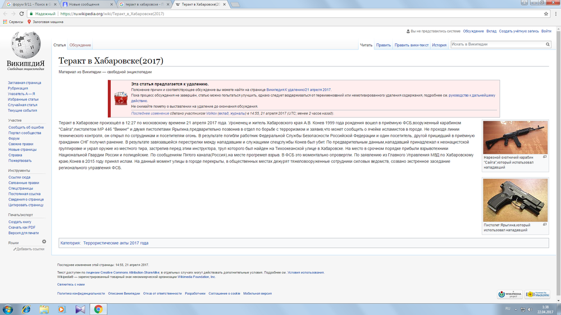Open the Windows Start button
The height and width of the screenshot is (315, 561).
click(8, 309)
